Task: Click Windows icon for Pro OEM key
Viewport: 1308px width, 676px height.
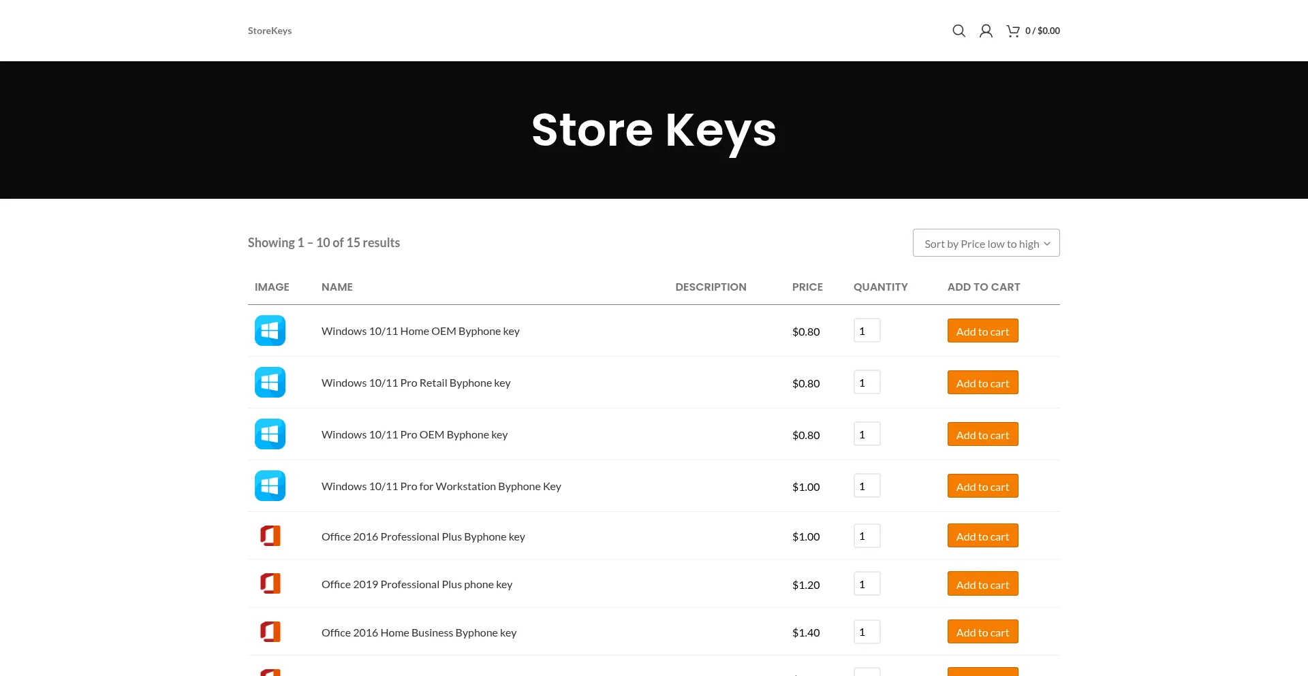Action: click(270, 434)
